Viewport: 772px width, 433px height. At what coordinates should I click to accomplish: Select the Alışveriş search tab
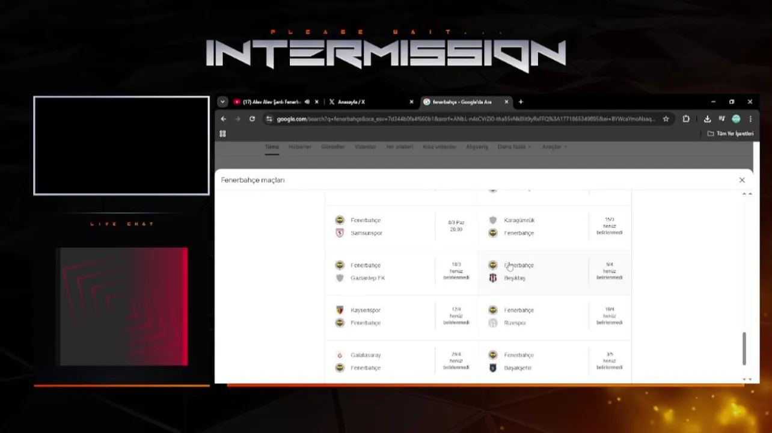pos(477,147)
